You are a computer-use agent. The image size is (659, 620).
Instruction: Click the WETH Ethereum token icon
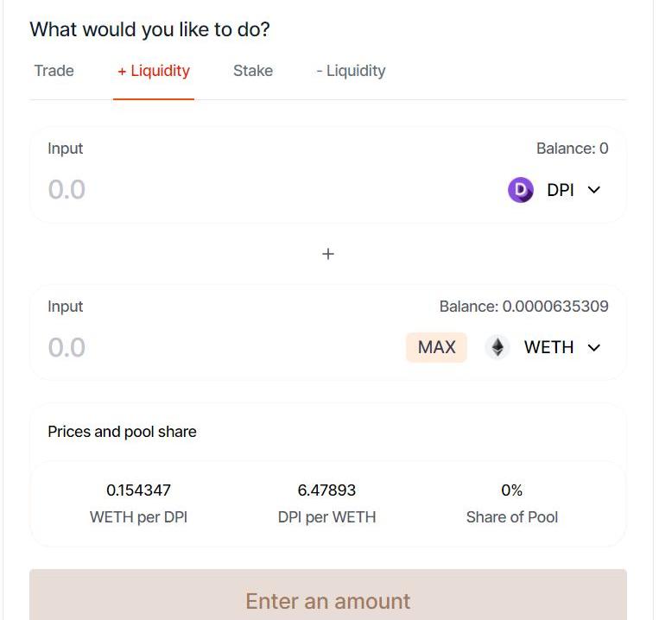pos(497,347)
